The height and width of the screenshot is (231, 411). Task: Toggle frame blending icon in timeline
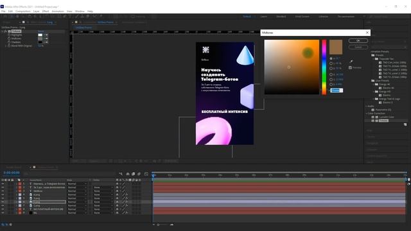coord(133,174)
